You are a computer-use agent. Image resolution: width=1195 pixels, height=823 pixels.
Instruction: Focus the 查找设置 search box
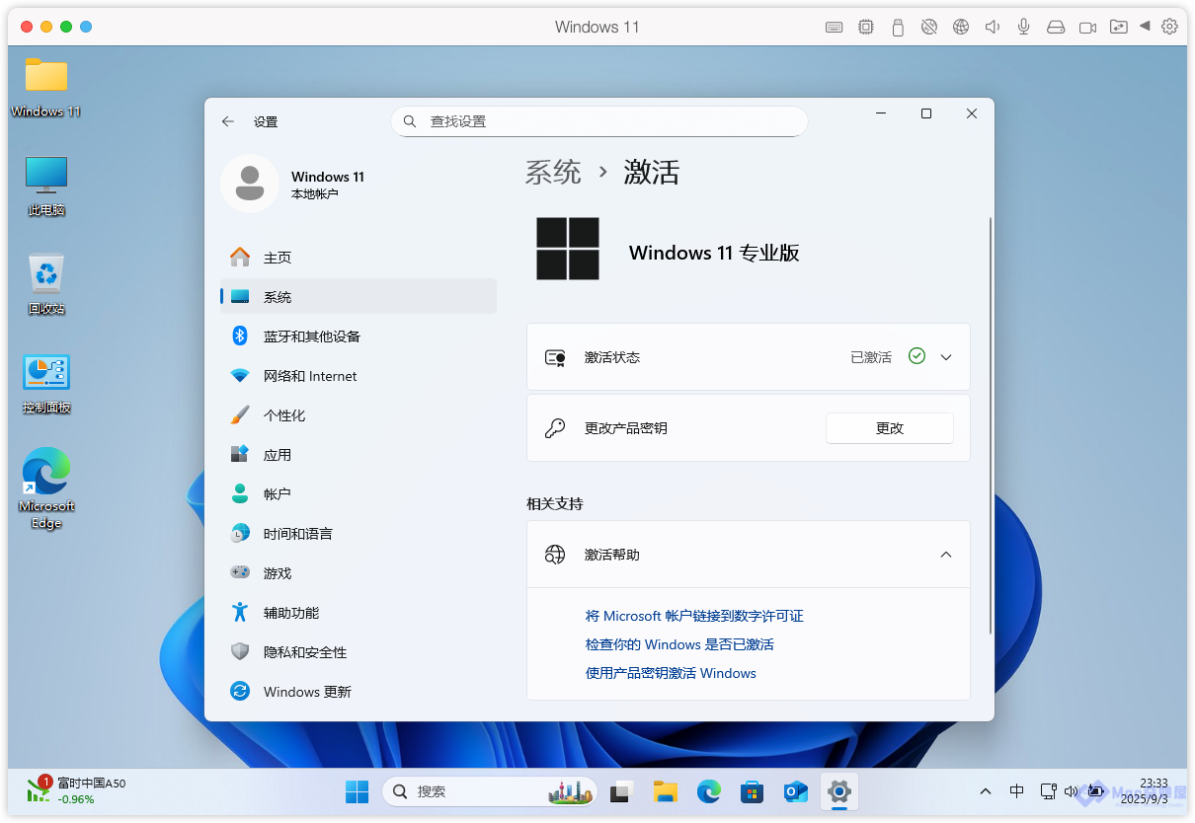click(599, 121)
